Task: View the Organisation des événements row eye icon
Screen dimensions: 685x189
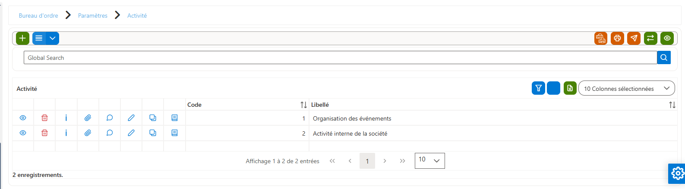Action: tap(23, 118)
